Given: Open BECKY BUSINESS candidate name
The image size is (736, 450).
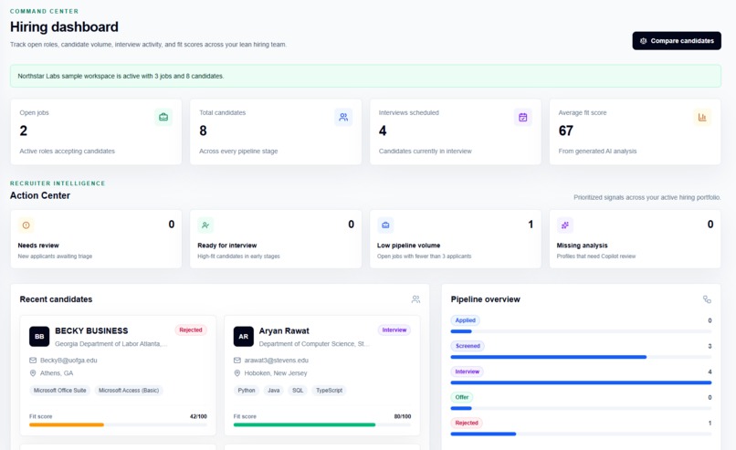Looking at the screenshot, I should tap(91, 330).
